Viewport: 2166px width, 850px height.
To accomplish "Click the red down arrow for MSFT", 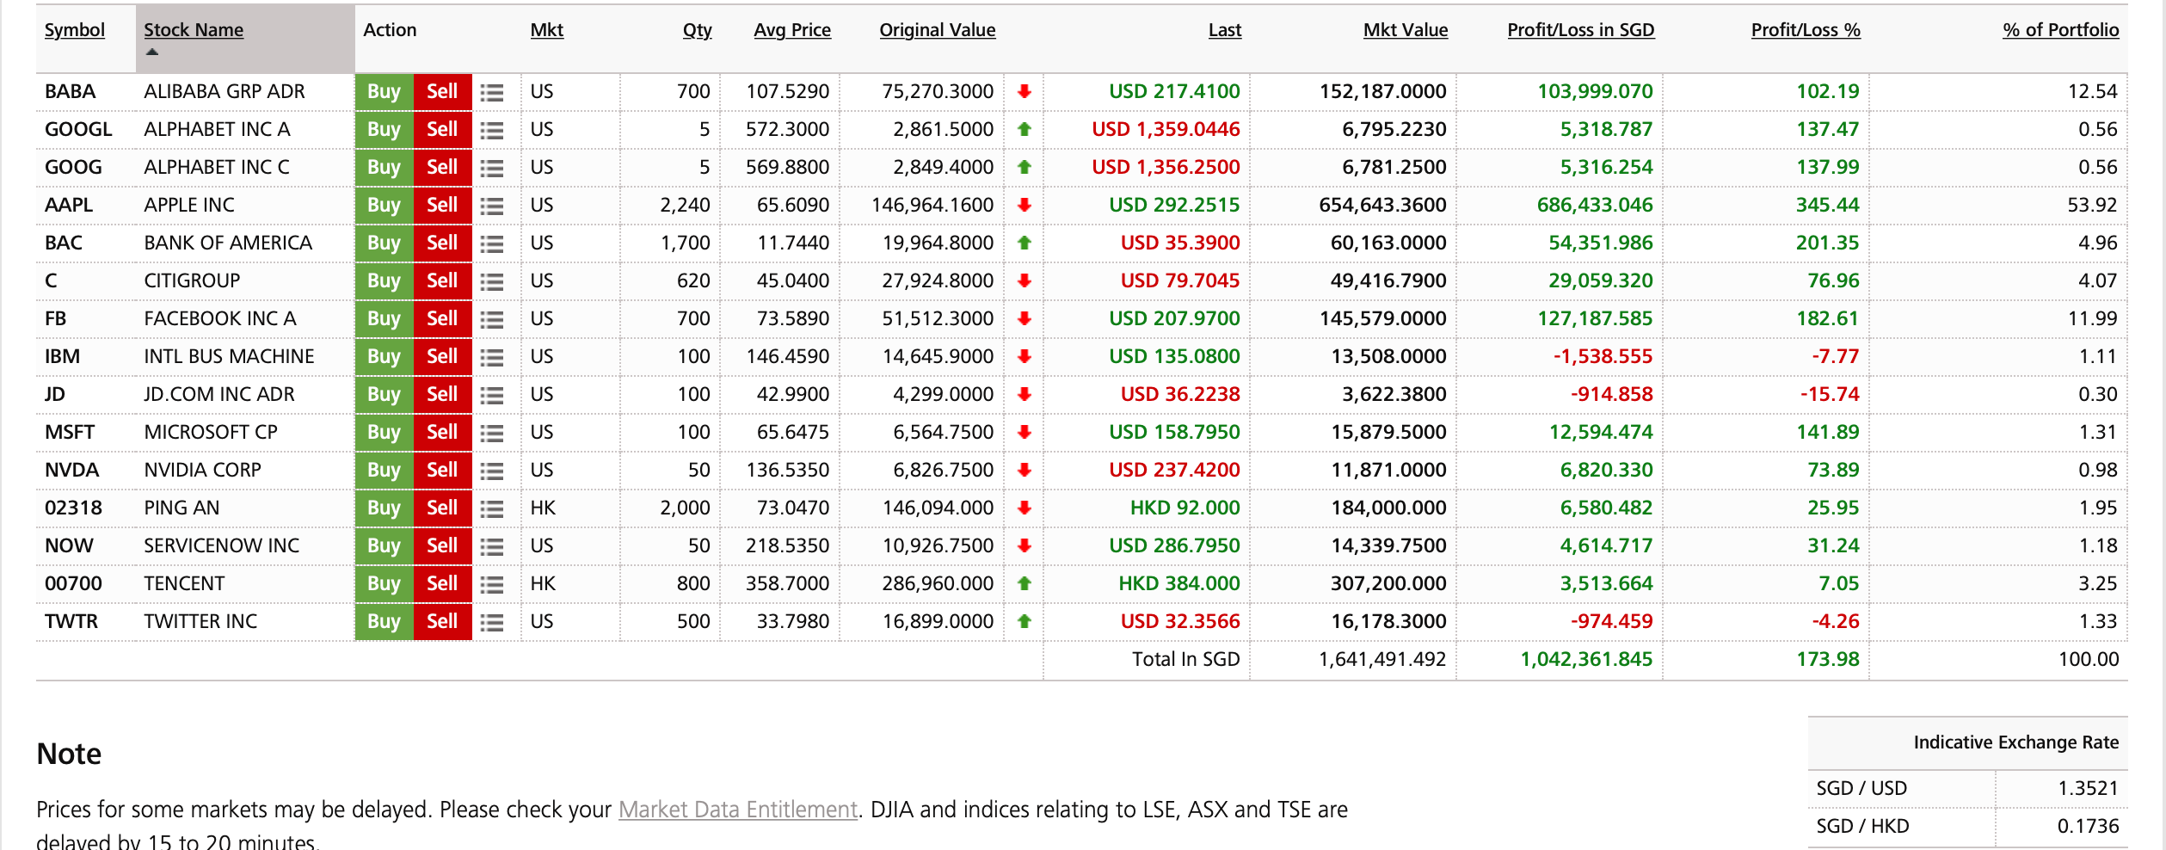I will pos(1024,432).
